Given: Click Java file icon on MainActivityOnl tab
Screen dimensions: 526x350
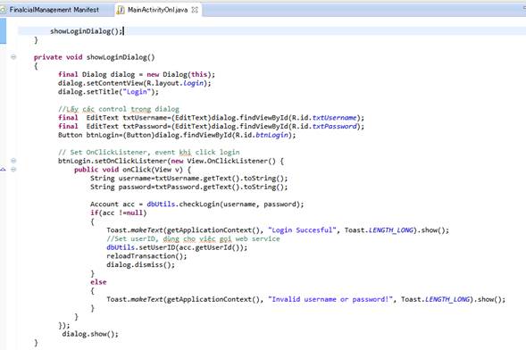Looking at the screenshot, I should 120,10.
